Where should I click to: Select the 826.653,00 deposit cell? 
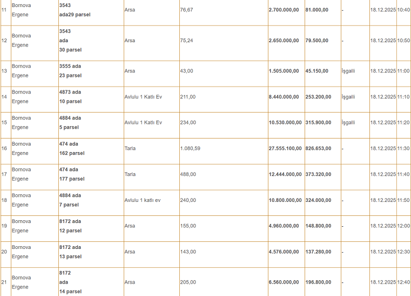click(x=318, y=148)
